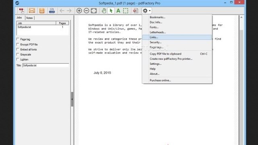Image resolution: width=258 pixels, height=145 pixels.
Task: Zoom in with the plus icon
Action: click(x=79, y=11)
